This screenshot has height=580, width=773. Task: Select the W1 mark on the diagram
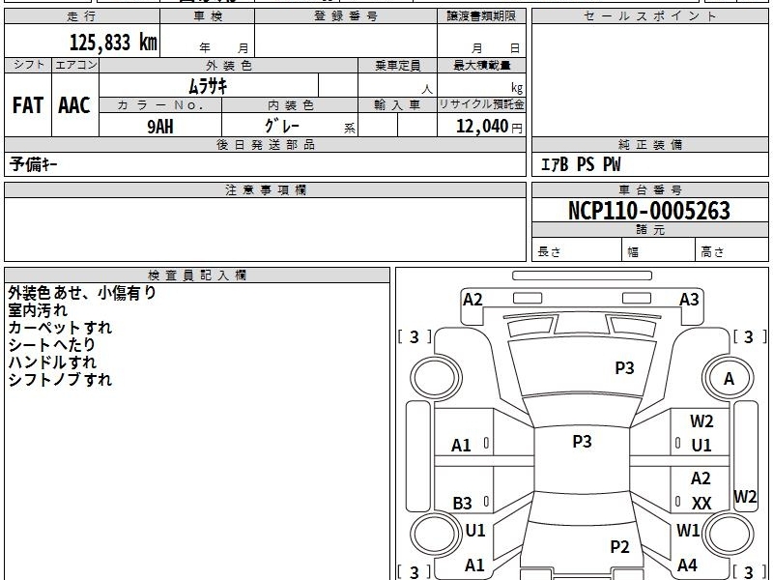(x=688, y=531)
